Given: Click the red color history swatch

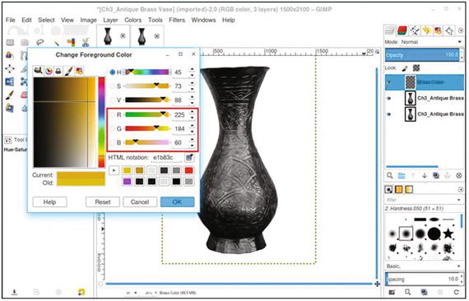Looking at the screenshot, I should 188,170.
